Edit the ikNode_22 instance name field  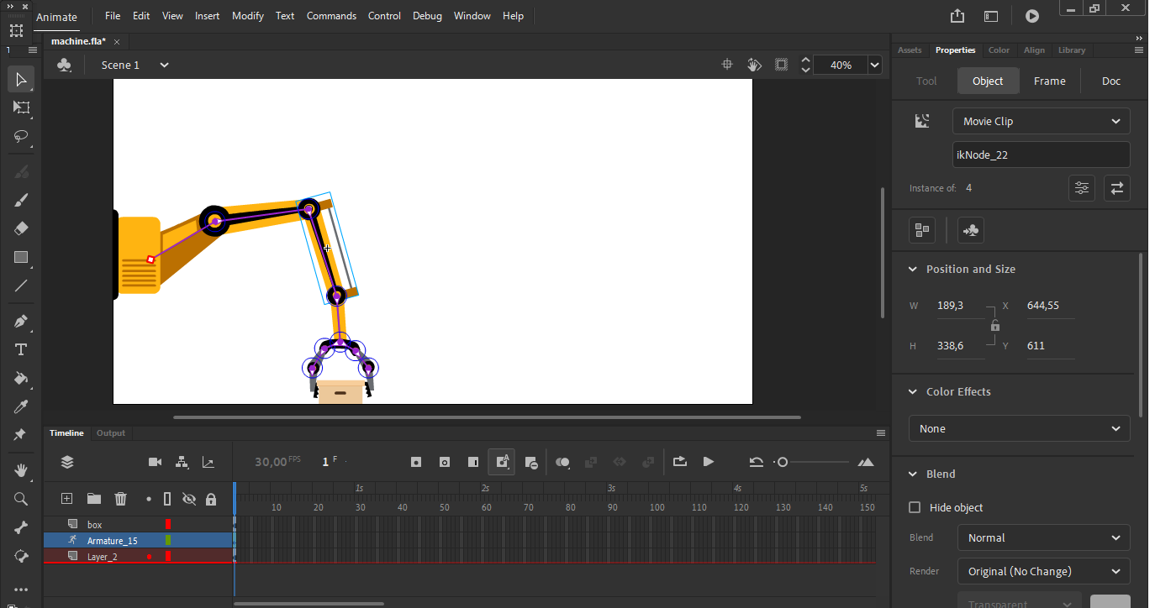coord(1041,154)
